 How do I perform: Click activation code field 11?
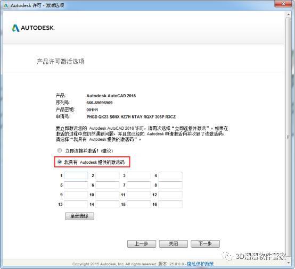click(139, 195)
